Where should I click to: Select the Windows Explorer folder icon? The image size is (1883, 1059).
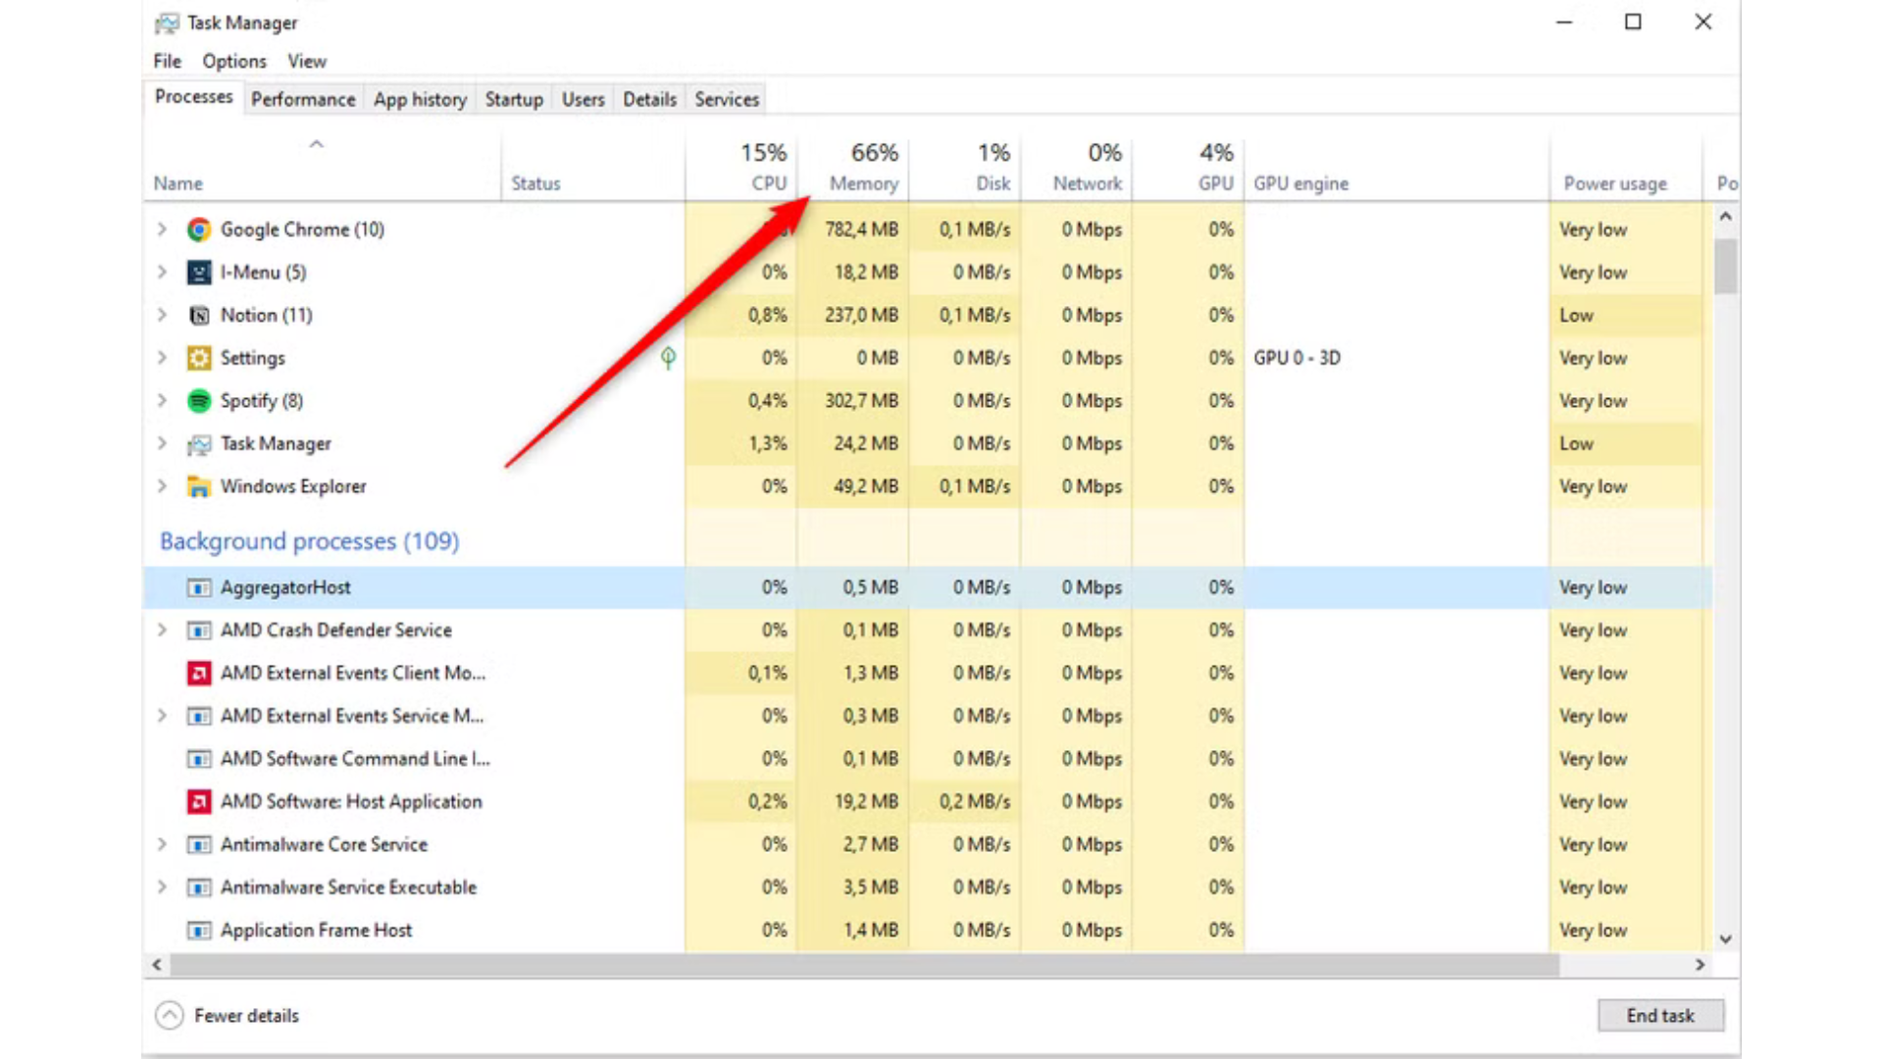198,486
